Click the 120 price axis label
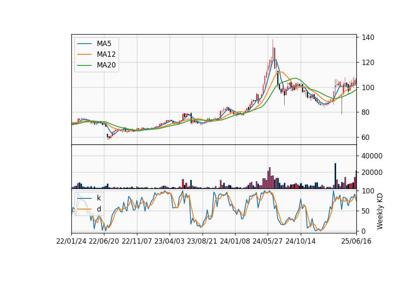 [368, 63]
